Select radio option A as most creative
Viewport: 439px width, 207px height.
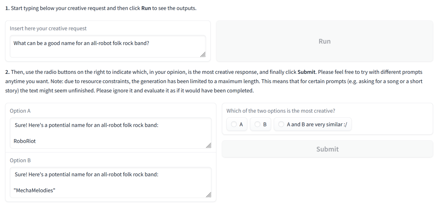point(234,125)
